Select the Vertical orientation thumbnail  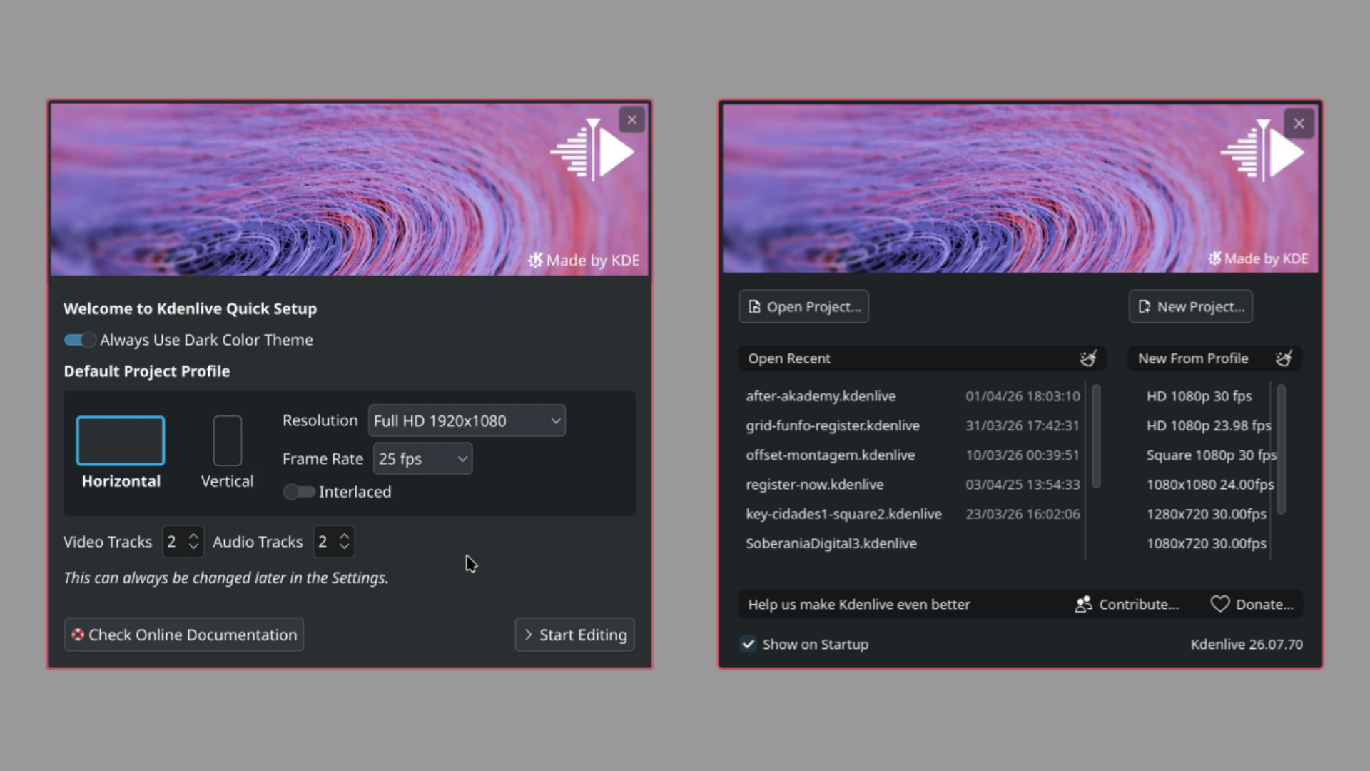(227, 441)
